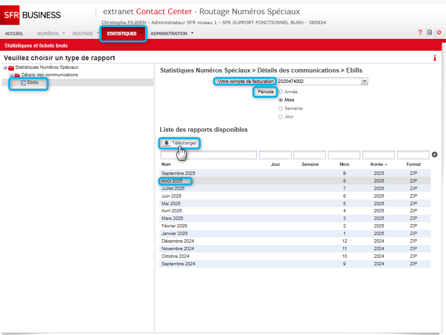The width and height of the screenshot is (446, 335).
Task: Click the Nom filter input field
Action: (x=209, y=155)
